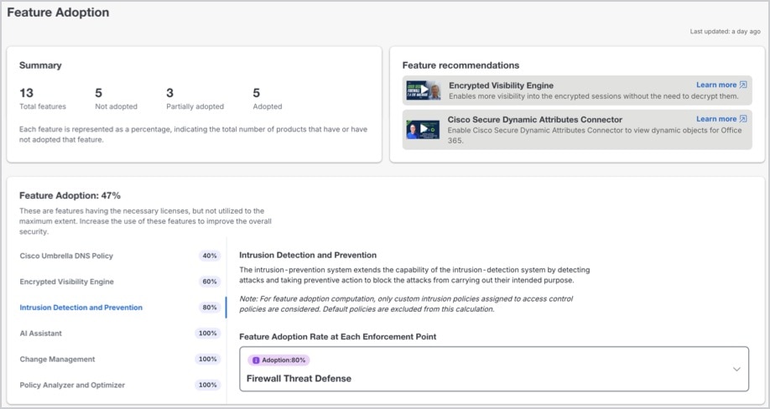
Task: Expand the Firewall Threat Defense chevron
Action: 736,370
